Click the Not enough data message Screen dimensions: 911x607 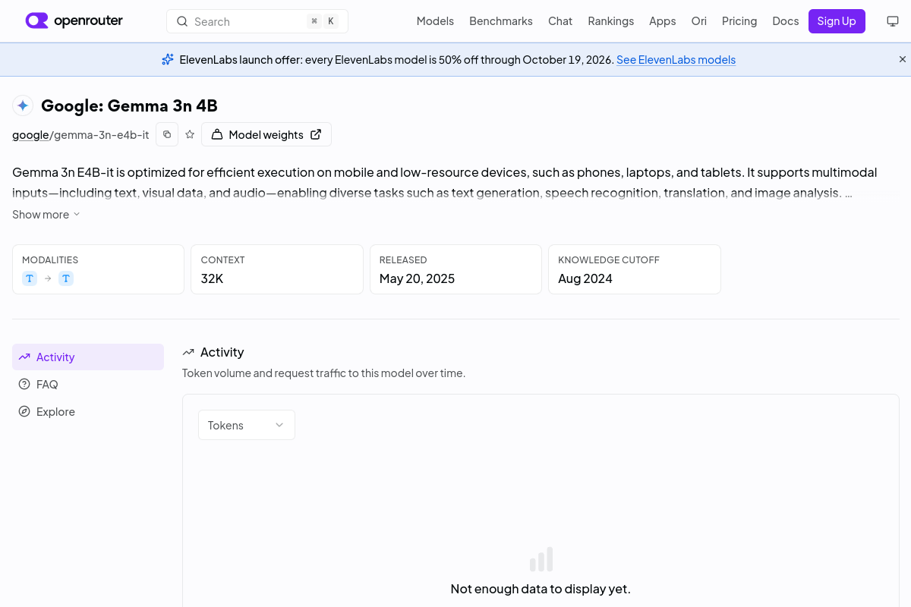click(x=541, y=589)
